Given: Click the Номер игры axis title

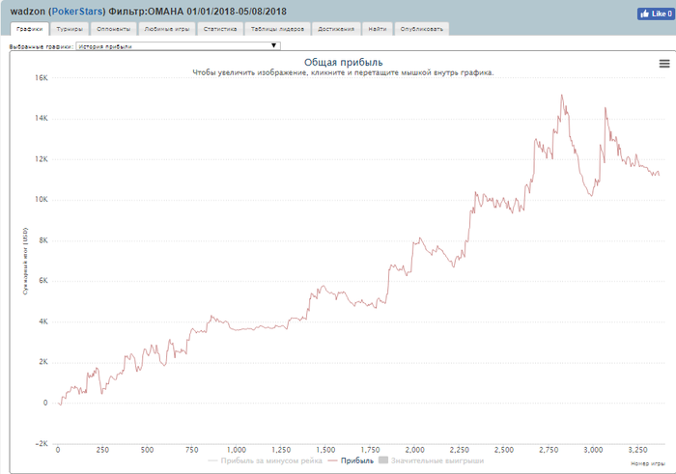Looking at the screenshot, I should coord(648,463).
